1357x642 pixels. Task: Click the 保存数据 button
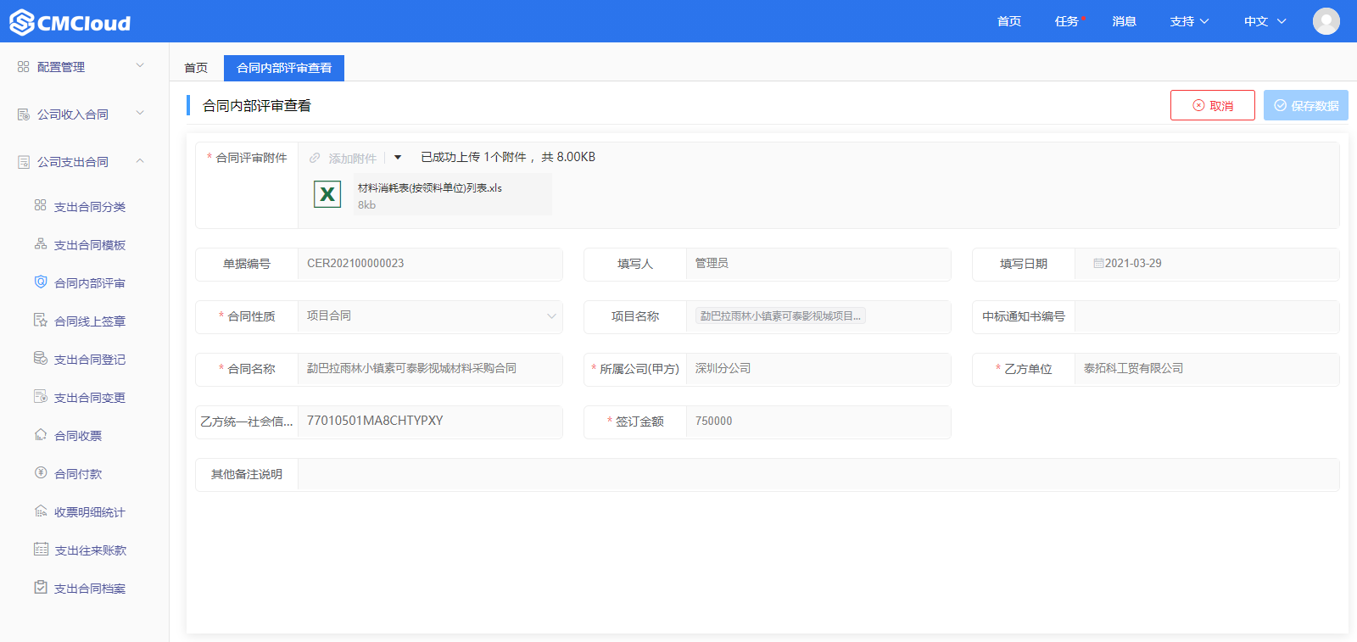click(x=1306, y=105)
